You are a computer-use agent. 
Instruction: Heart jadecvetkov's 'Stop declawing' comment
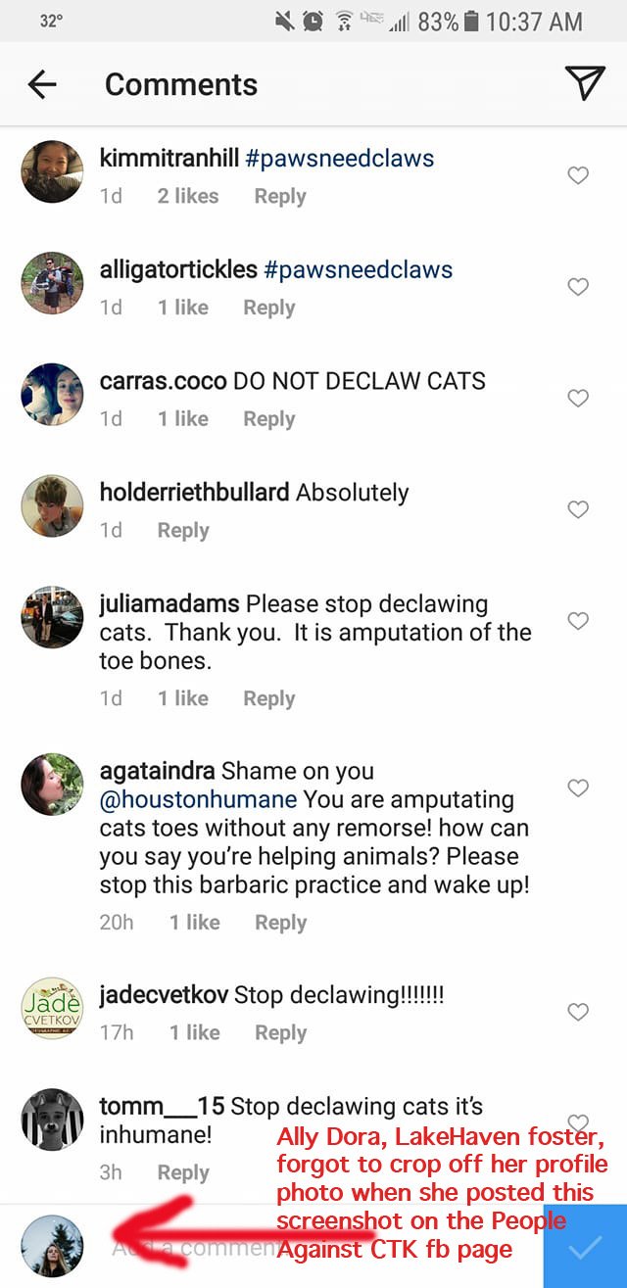(x=578, y=1012)
